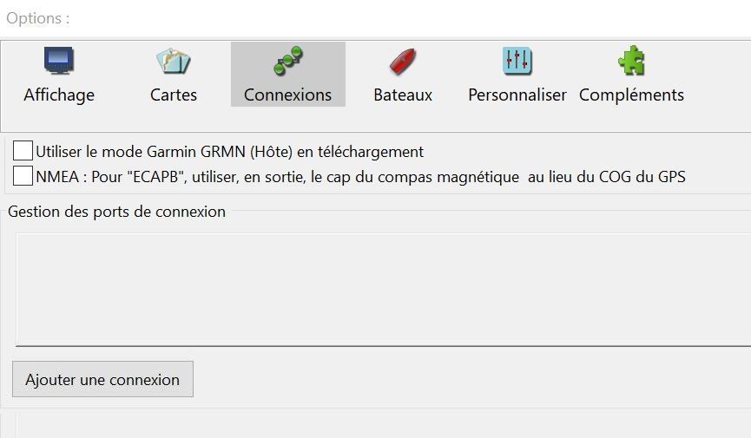Open the Cartes chart icon
This screenshot has width=751, height=438.
pyautogui.click(x=174, y=61)
